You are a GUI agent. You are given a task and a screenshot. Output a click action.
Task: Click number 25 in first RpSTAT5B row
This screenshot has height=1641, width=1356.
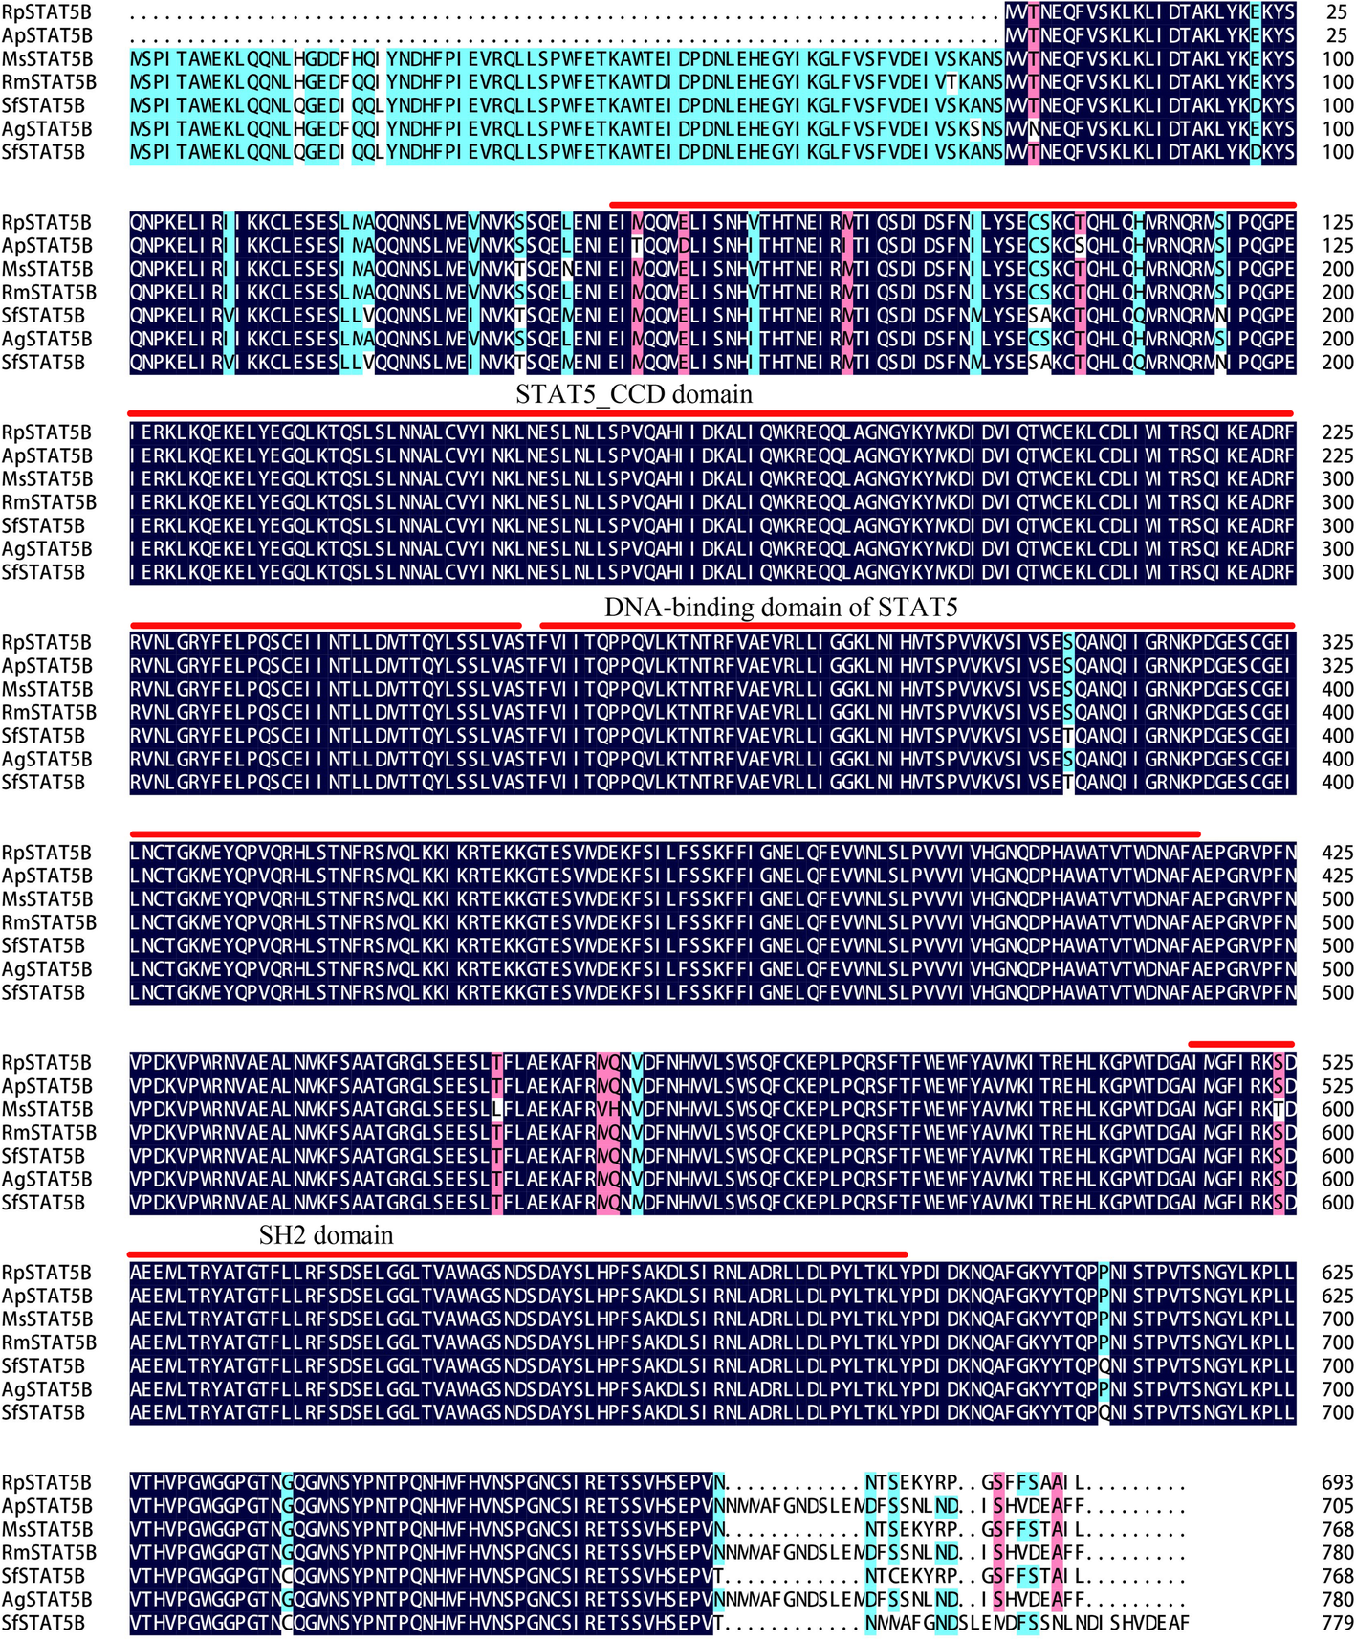(1336, 12)
